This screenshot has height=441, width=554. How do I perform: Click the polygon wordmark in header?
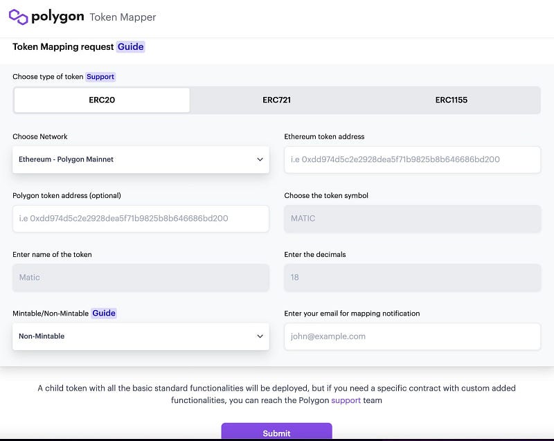(x=57, y=17)
